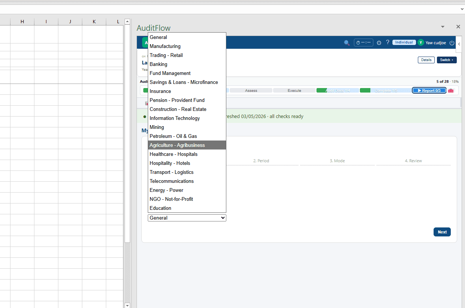Choose Trading - Retail option
Screen dimensions: 465x308
tap(187, 55)
